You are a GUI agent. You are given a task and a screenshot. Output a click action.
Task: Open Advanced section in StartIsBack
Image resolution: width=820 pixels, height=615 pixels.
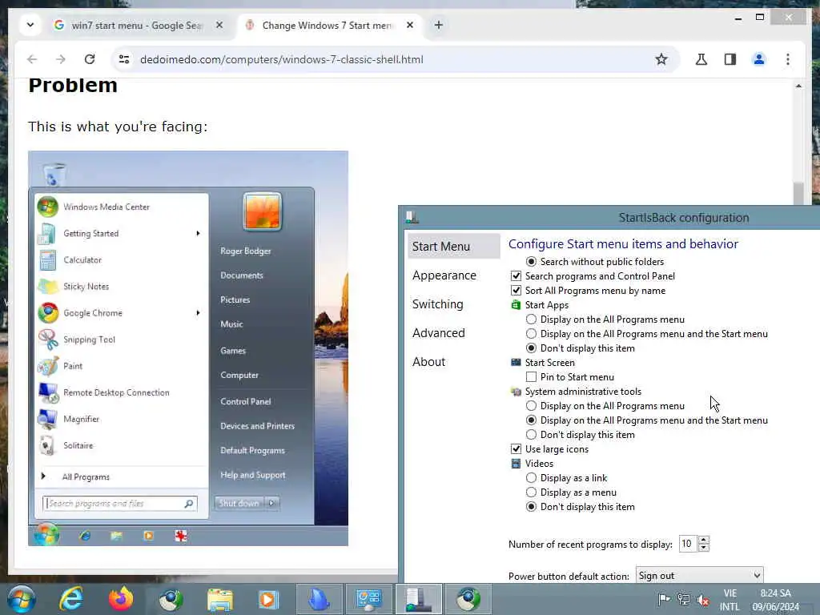[438, 332]
